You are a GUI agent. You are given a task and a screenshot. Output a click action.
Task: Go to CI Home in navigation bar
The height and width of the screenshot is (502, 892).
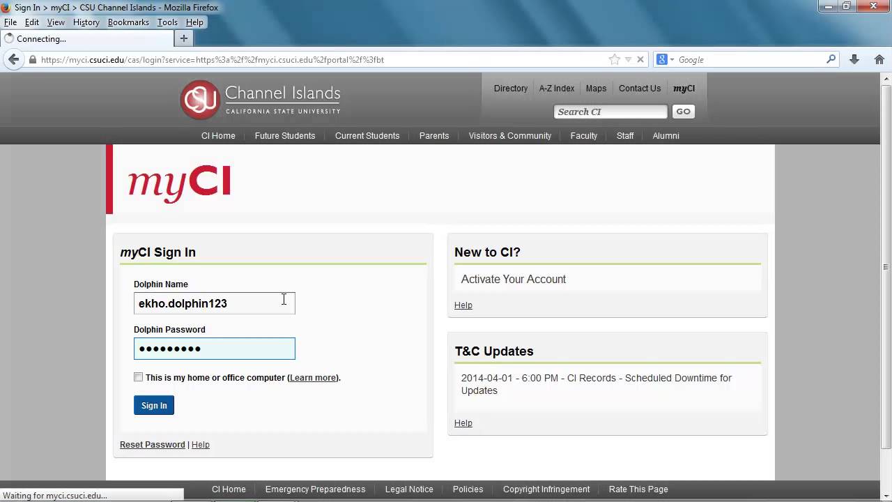(x=218, y=136)
